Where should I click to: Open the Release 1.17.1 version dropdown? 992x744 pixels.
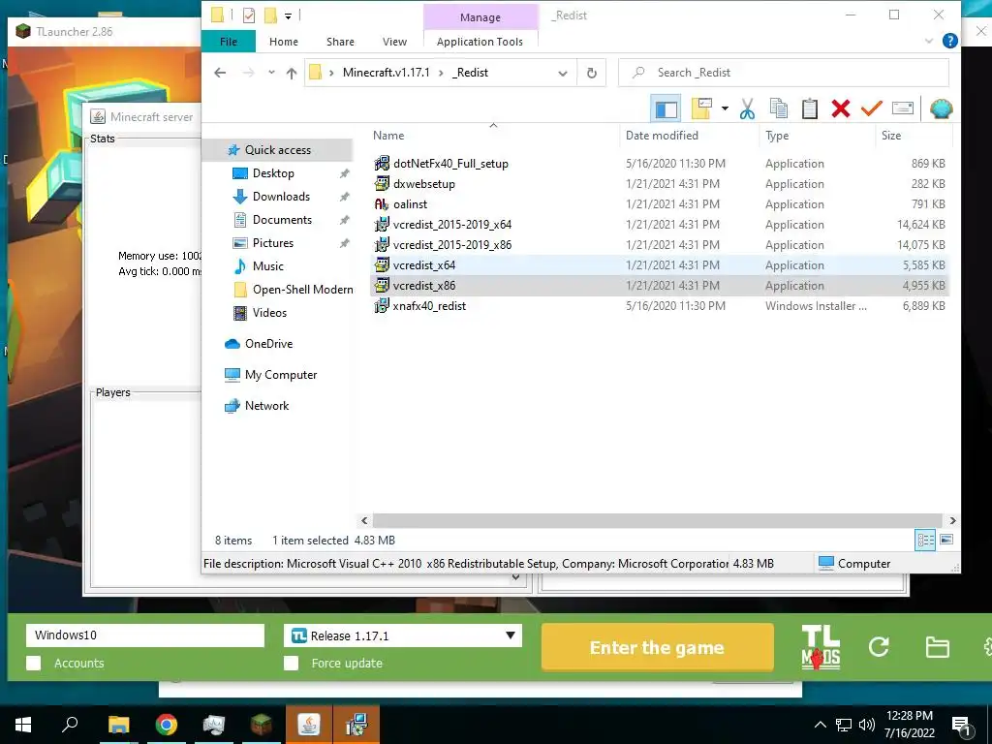[403, 635]
